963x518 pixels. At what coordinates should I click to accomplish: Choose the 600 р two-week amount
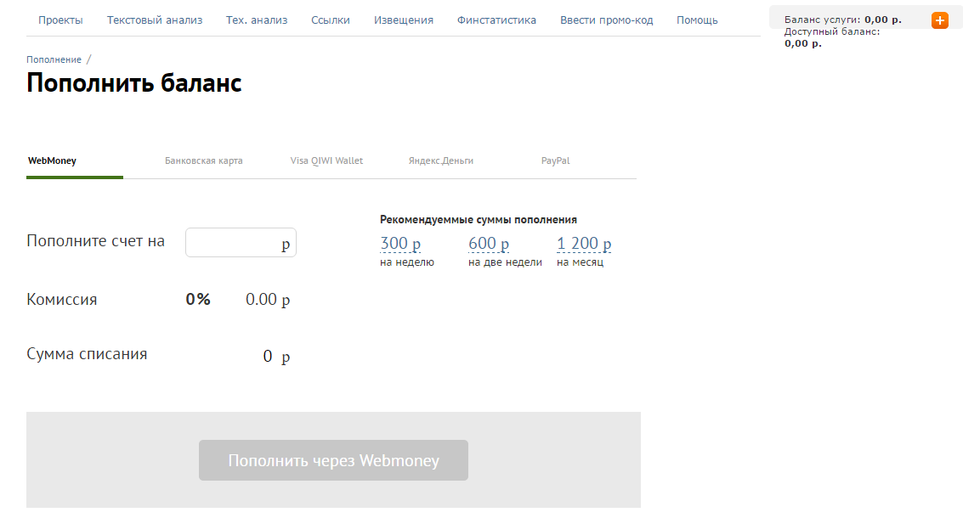coord(489,244)
